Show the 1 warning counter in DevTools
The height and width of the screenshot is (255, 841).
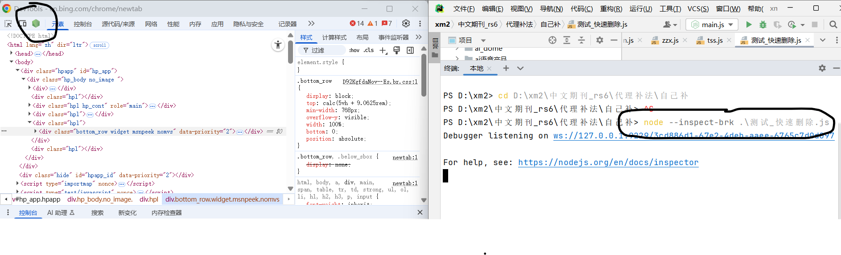[x=372, y=24]
